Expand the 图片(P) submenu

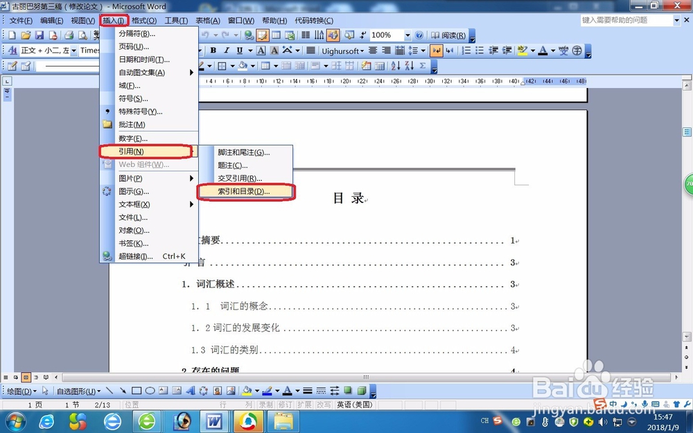click(149, 178)
